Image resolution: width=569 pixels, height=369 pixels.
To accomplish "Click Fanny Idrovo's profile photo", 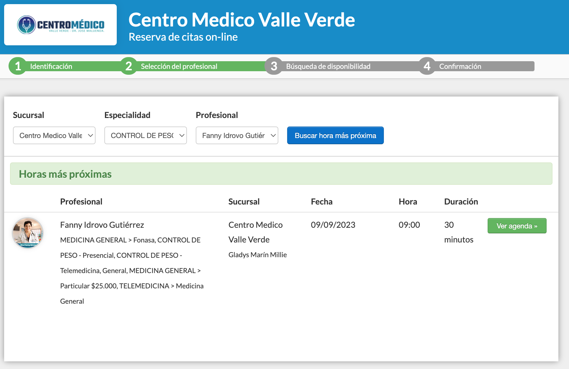I will click(28, 233).
